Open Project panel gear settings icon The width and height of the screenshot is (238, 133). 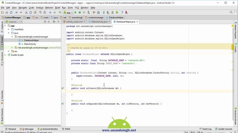click(x=54, y=22)
